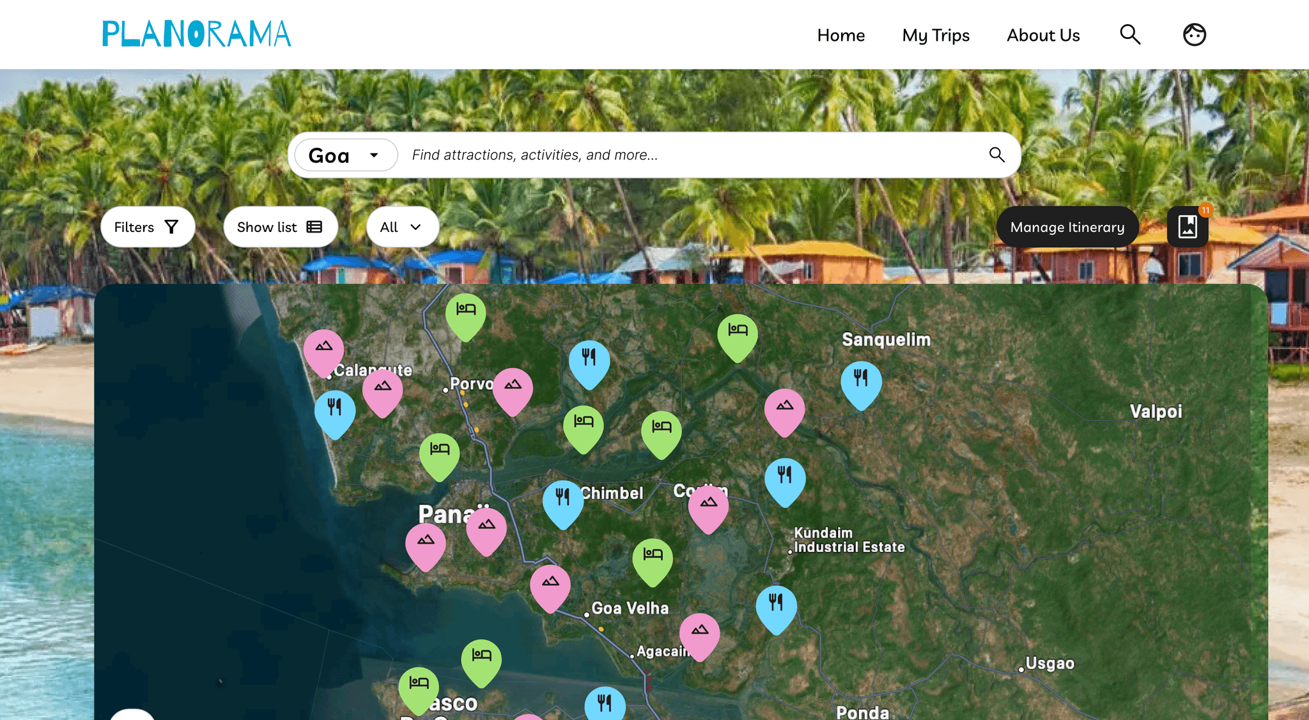Screen dimensions: 1309x720
Task: Open saved itinerary bookmark icon with badge
Action: [x=1188, y=227]
